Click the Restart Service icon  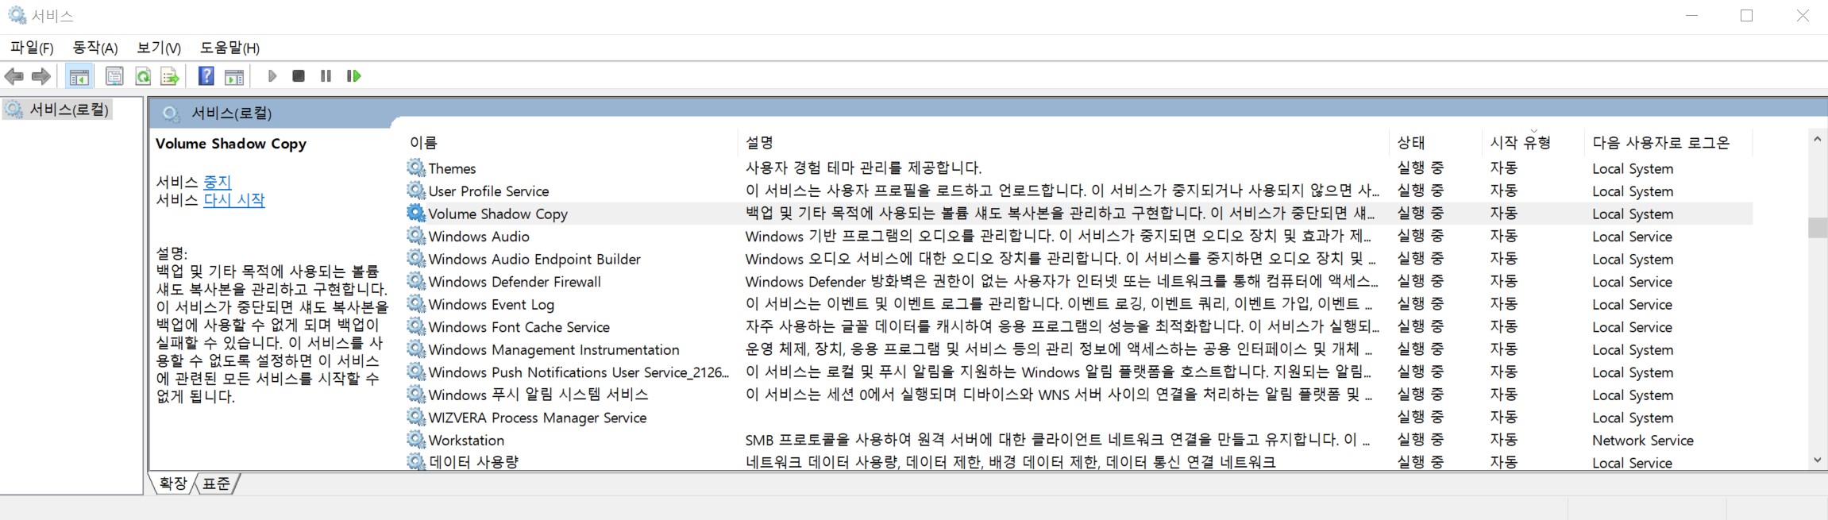[x=354, y=76]
